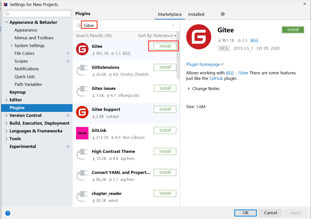Switch to the Marketplace tab
Screen dimensions: 311x219
click(x=170, y=14)
